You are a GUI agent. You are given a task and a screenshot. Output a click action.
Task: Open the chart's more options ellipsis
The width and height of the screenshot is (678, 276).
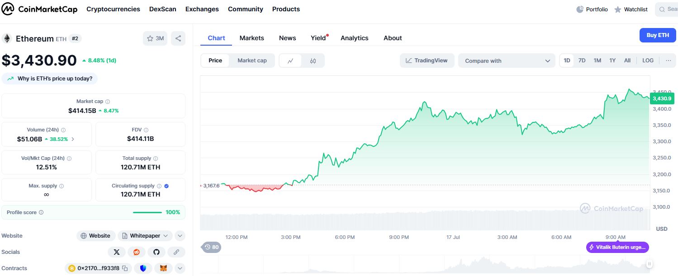click(x=668, y=61)
